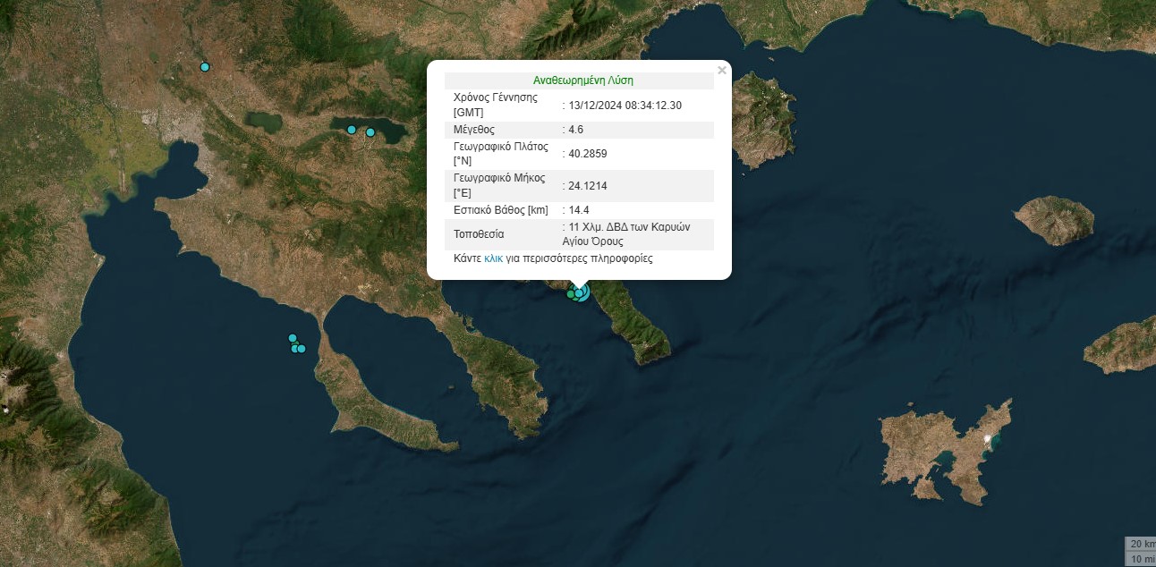Click the 10 mi scale bar label

pyautogui.click(x=1142, y=559)
